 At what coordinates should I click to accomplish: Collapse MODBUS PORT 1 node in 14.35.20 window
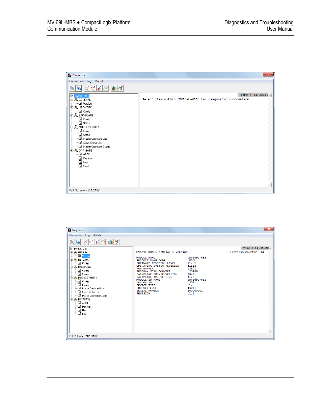coord(71,278)
